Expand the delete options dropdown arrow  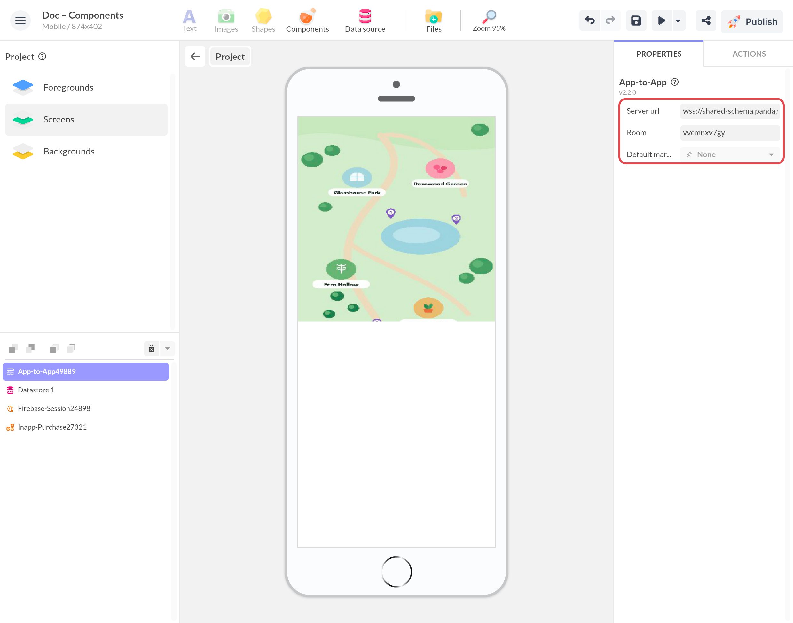click(x=167, y=349)
